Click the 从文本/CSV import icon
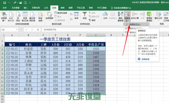 (11, 17)
